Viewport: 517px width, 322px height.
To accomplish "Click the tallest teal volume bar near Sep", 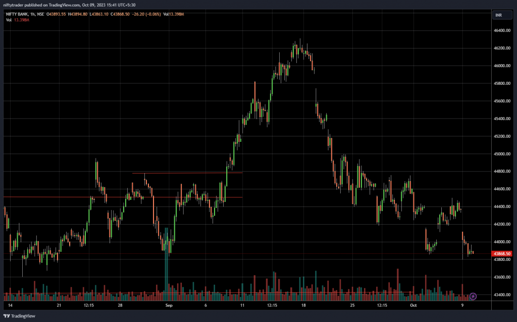I will tap(166, 263).
